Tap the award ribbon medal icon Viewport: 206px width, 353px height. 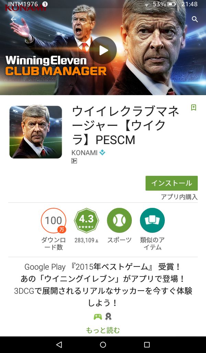(108, 317)
